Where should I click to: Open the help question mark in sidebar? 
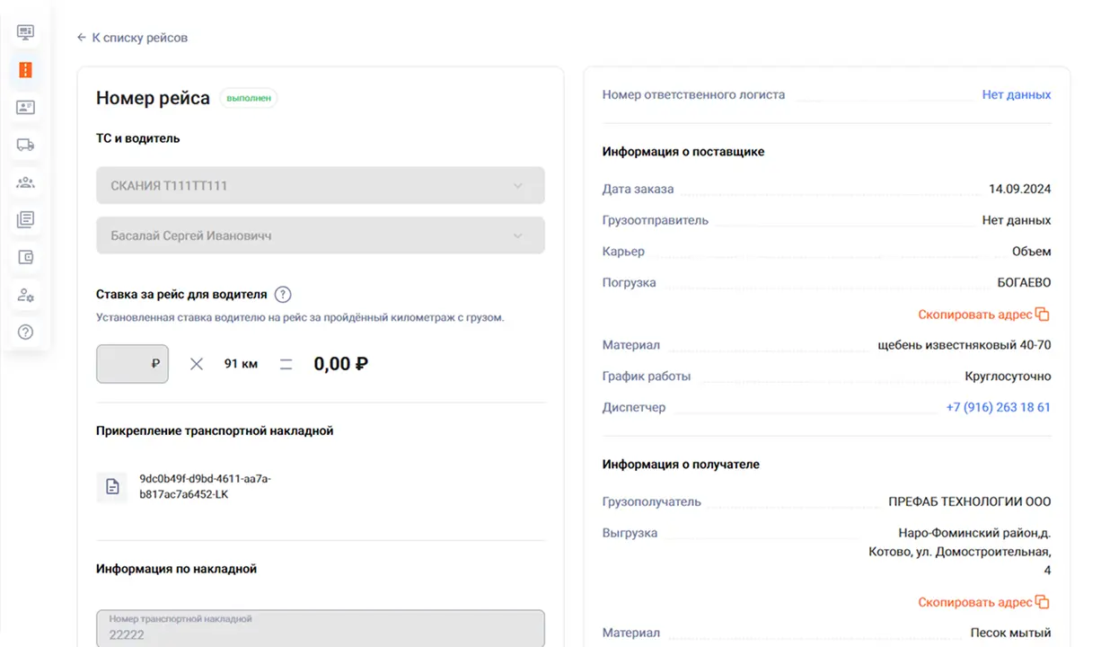coord(25,332)
